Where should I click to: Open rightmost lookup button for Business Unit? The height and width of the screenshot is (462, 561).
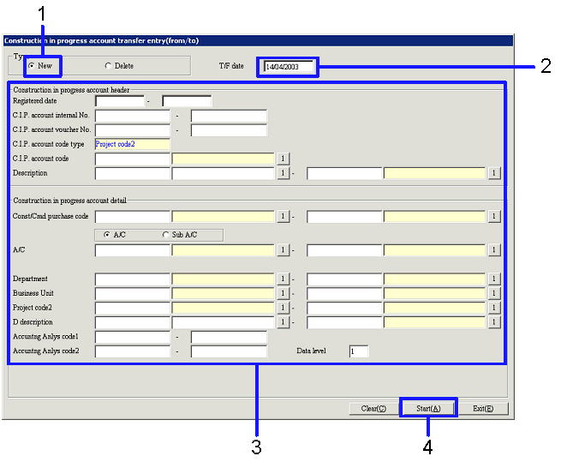493,294
